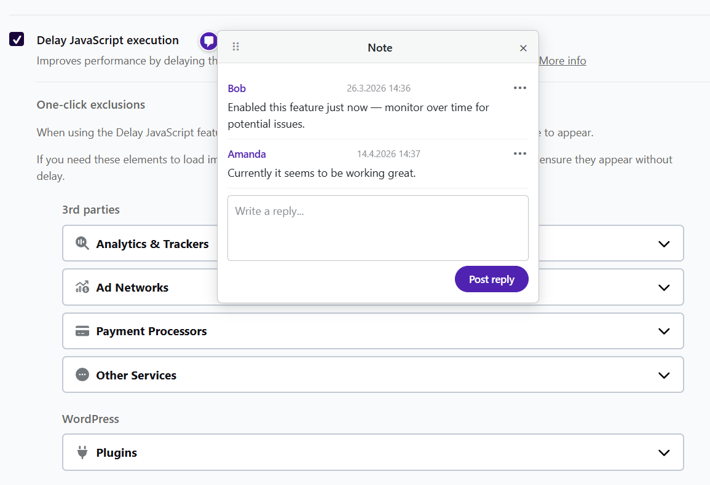Click the Other Services speech bubble icon
Viewport: 710px width, 485px height.
(82, 374)
